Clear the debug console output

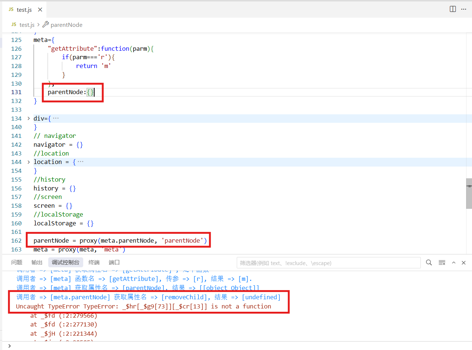[x=442, y=262]
